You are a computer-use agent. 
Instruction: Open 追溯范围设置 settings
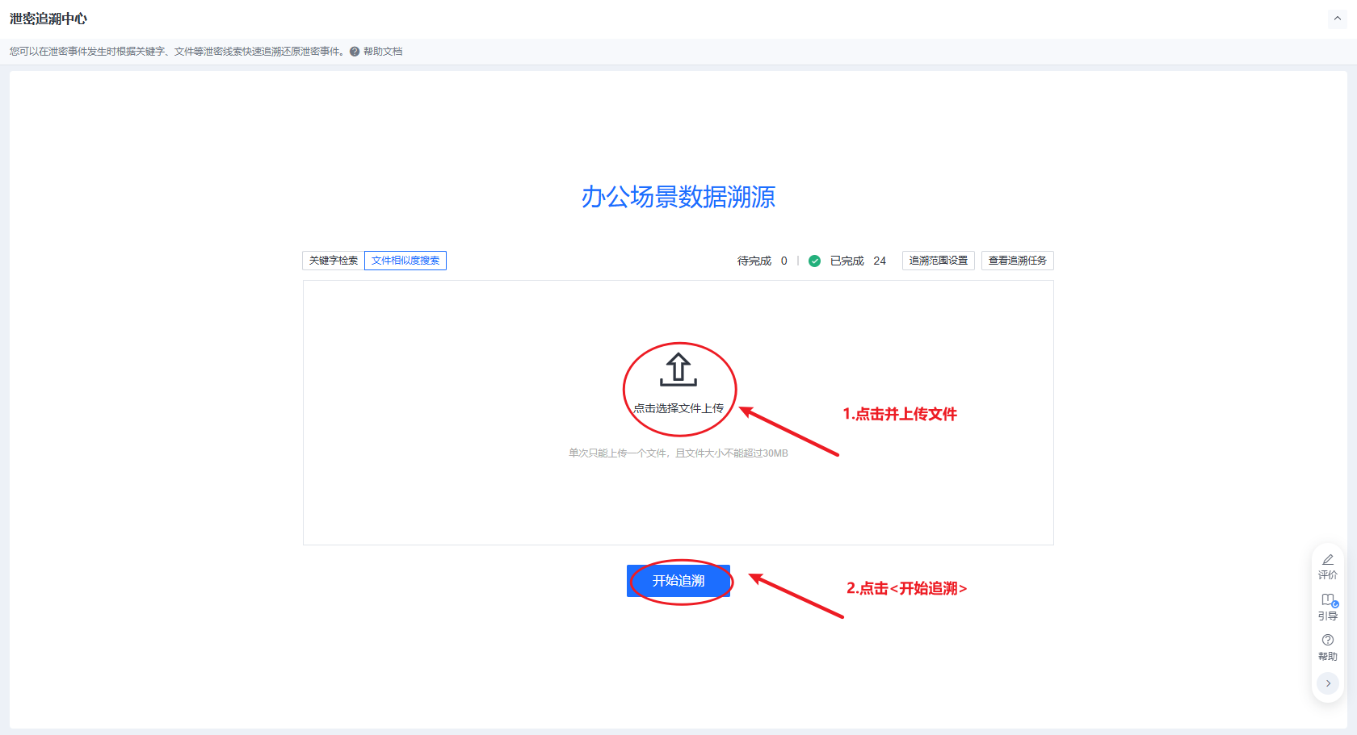click(938, 261)
